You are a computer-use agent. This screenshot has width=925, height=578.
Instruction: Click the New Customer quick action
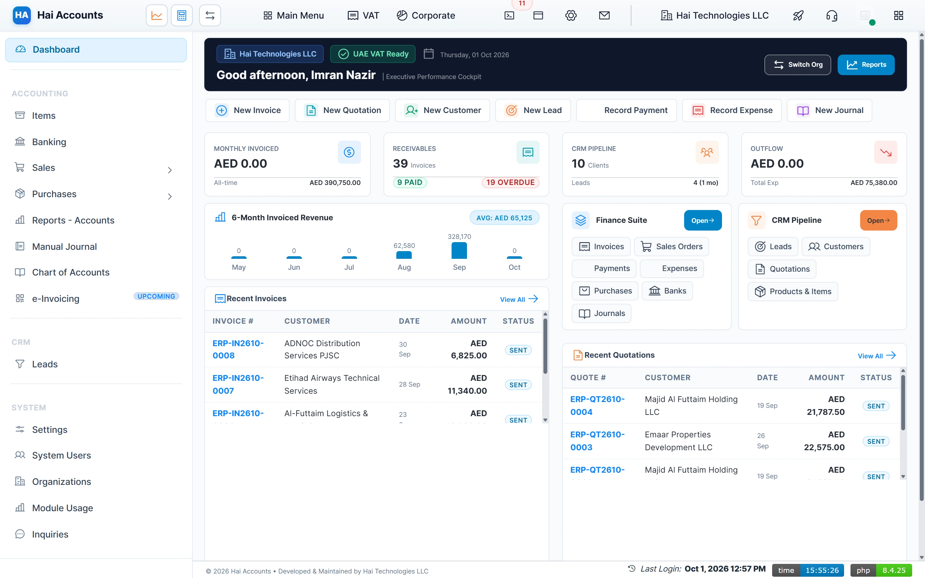click(x=442, y=110)
